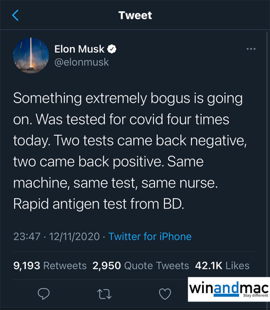Open the @elonmusk handle
The width and height of the screenshot is (270, 310).
pos(82,62)
